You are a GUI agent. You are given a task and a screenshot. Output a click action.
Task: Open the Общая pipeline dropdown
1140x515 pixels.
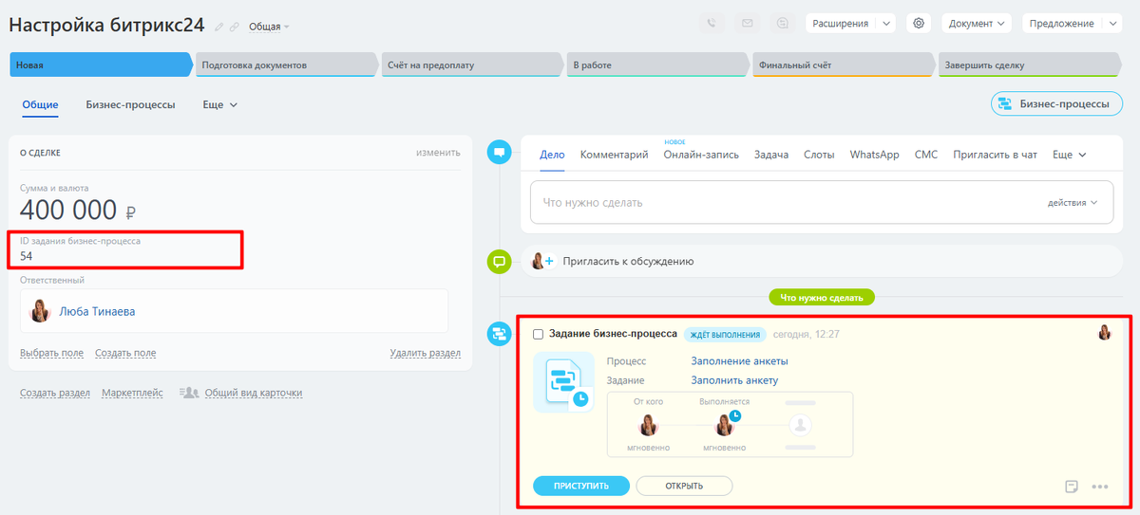click(269, 27)
